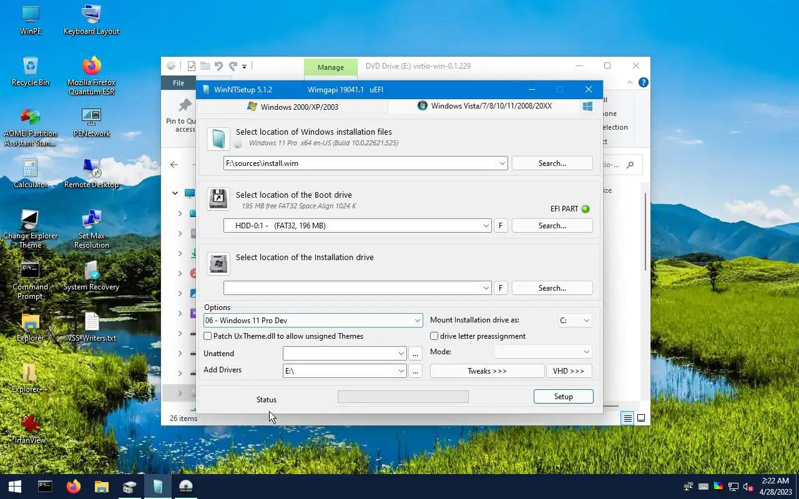799x499 pixels.
Task: Open the Unattend file dropdown
Action: pos(401,354)
